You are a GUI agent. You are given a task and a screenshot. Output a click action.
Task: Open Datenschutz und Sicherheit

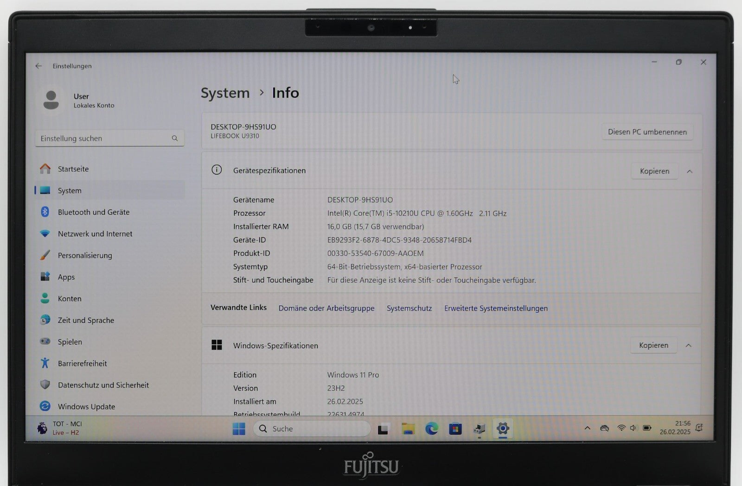click(x=103, y=385)
